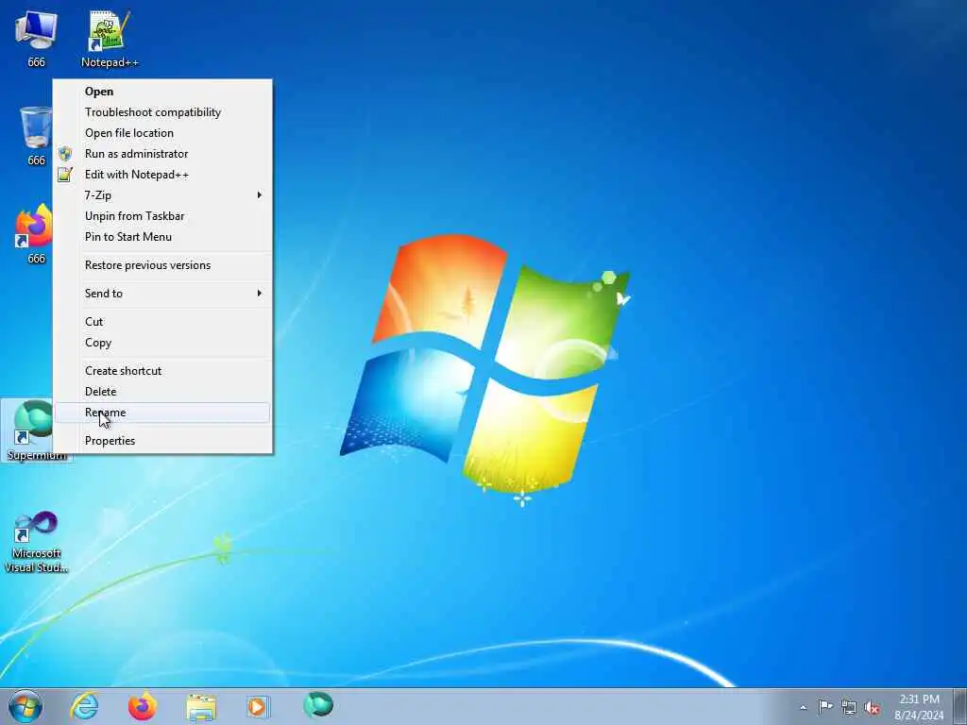Viewport: 967px width, 725px height.
Task: Click the notepad icon beside Edit with Notepad++
Action: coord(65,175)
